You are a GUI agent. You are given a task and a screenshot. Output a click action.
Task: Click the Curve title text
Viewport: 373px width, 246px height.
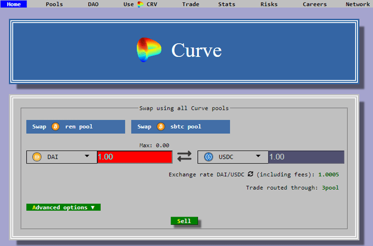point(197,50)
